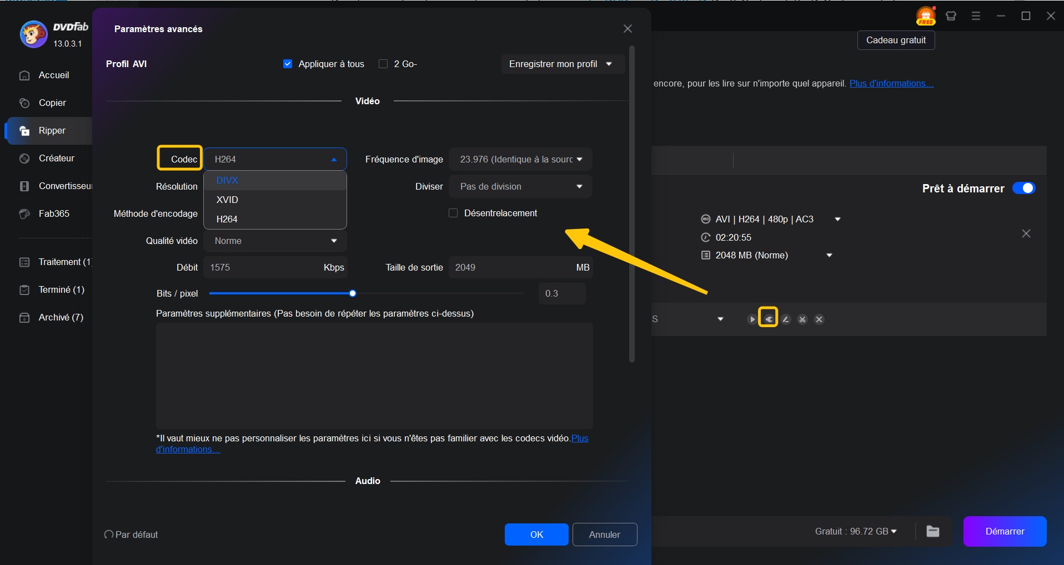Open the video edit pencil icon
The image size is (1064, 565).
pos(786,319)
